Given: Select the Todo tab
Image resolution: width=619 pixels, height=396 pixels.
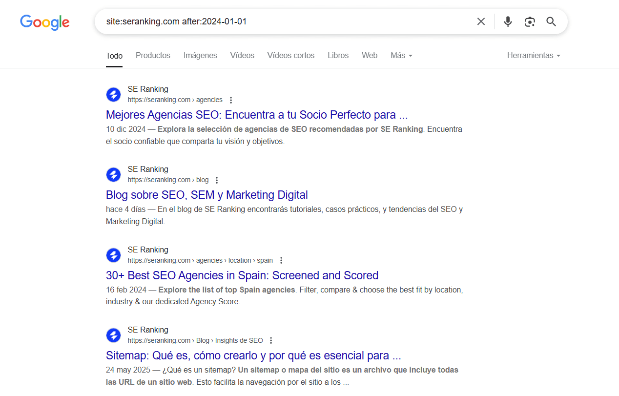Looking at the screenshot, I should point(114,56).
